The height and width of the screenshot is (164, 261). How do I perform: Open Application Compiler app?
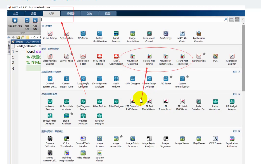(199, 37)
